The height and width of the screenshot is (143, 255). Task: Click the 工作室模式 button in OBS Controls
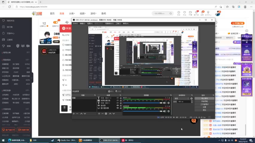click(204, 104)
